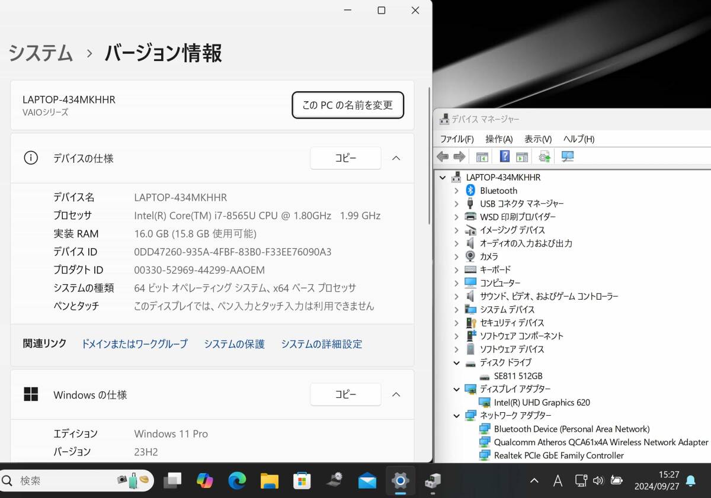The height and width of the screenshot is (498, 711).
Task: Open File Explorer from the taskbar
Action: 270,481
